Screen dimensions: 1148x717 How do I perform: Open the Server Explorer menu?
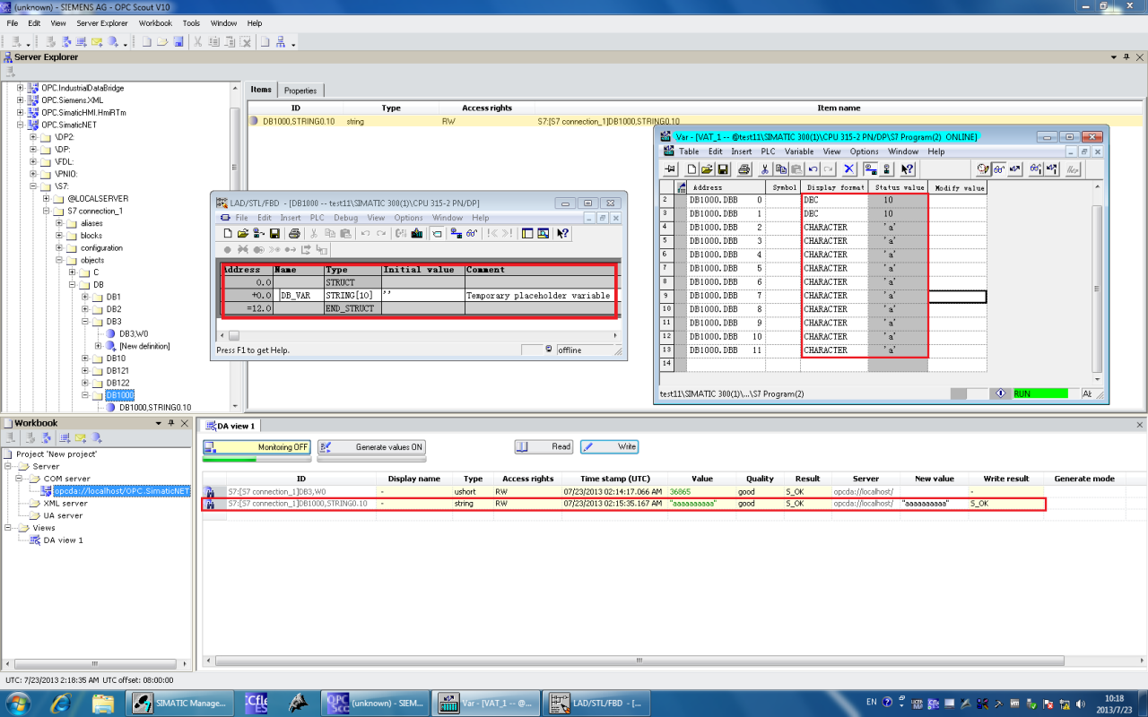[101, 23]
